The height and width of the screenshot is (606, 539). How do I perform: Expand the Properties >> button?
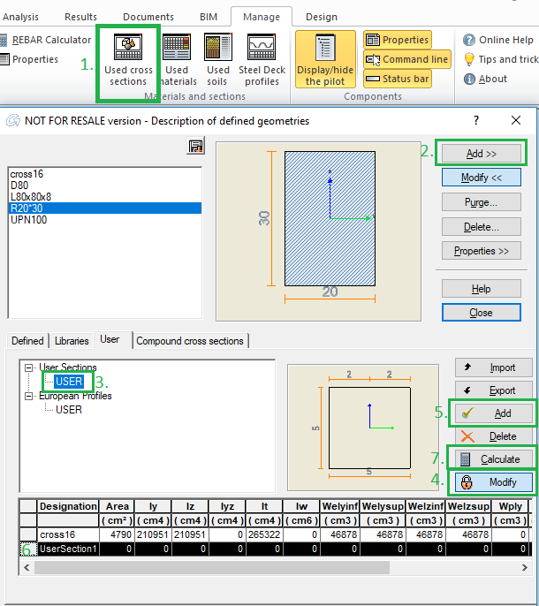(481, 251)
